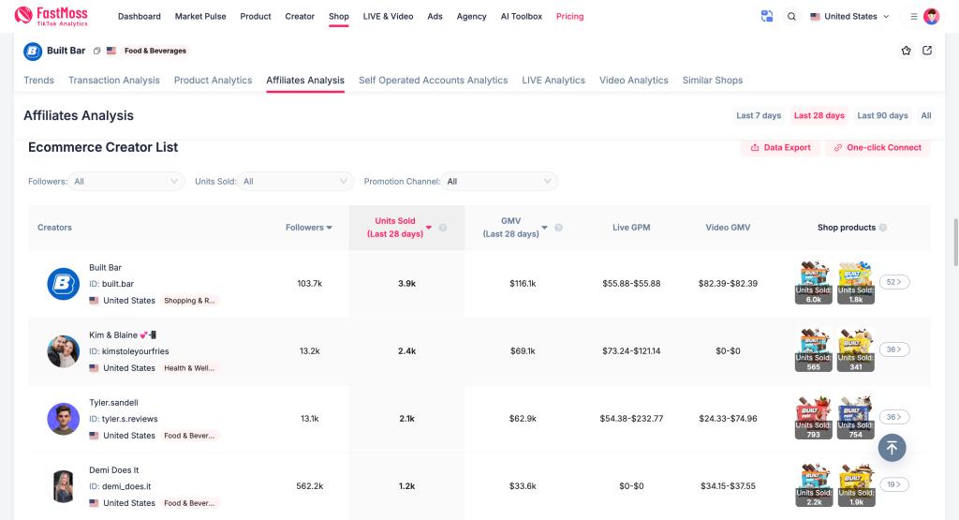Sort by Units Sold (Last 28 days)
The height and width of the screenshot is (520, 959).
pos(399,228)
